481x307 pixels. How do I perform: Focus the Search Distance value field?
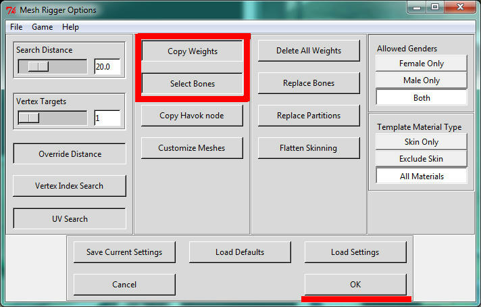click(107, 67)
